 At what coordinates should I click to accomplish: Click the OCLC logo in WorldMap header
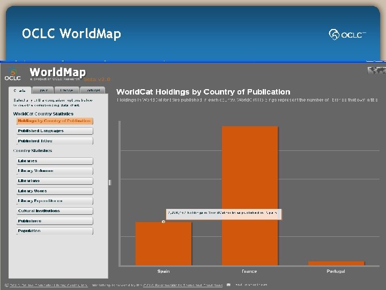point(12,74)
